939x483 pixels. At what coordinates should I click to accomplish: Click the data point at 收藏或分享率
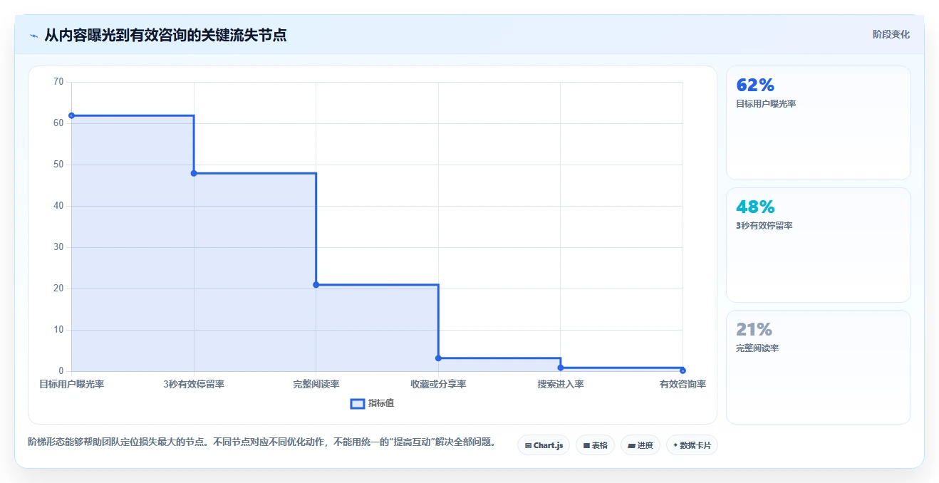(438, 358)
